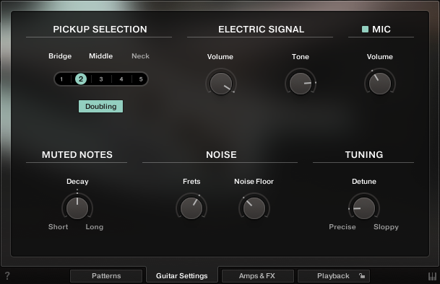Click the Muted Notes Decay knob

77,208
